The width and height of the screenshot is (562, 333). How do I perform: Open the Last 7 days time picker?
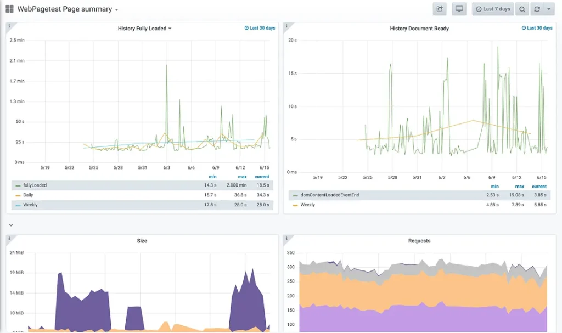coord(493,9)
